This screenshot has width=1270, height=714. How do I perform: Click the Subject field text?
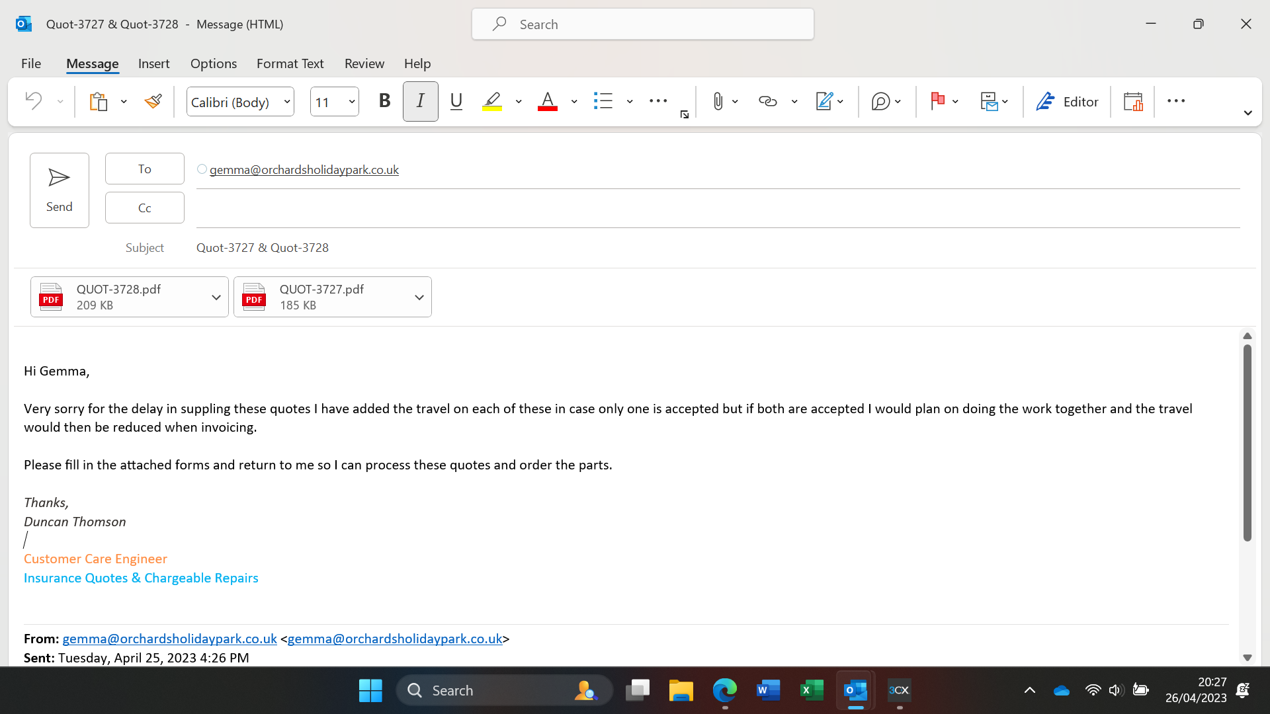click(262, 247)
